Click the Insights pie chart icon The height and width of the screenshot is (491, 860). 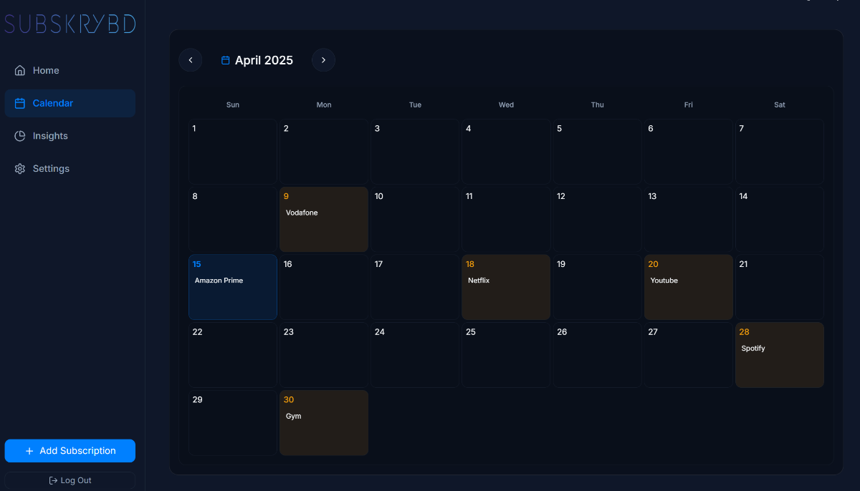point(20,136)
